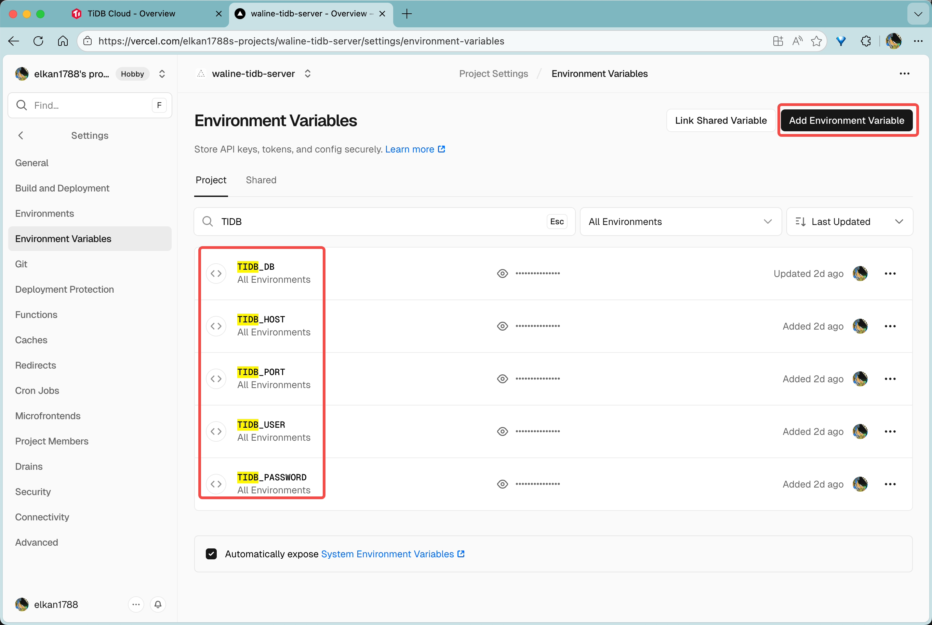Click Add Environment Variable button

[x=846, y=120]
